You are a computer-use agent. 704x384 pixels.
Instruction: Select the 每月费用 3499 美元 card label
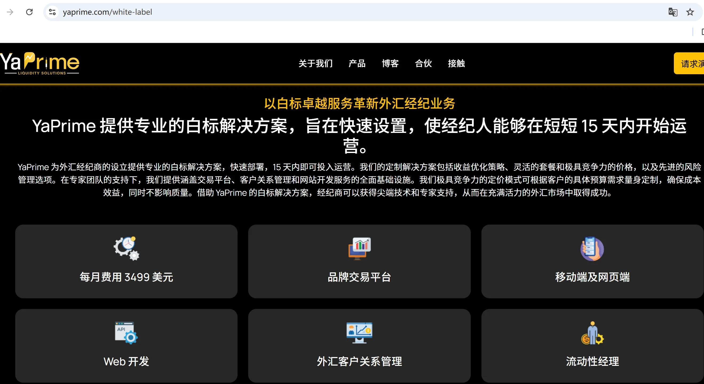click(126, 277)
